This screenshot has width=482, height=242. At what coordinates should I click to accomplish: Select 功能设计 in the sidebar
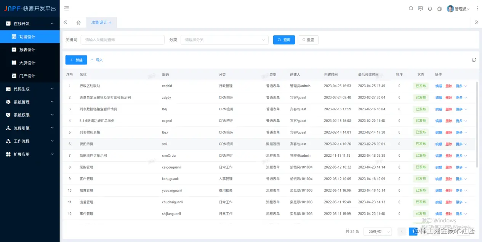30,37
